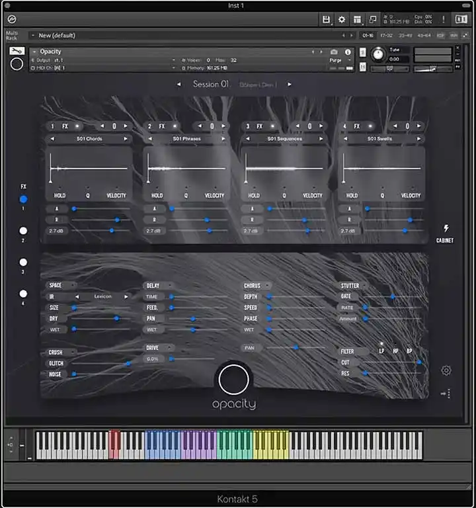Image resolution: width=476 pixels, height=508 pixels.
Task: Open instrument settings gear at lower right
Action: click(x=446, y=370)
